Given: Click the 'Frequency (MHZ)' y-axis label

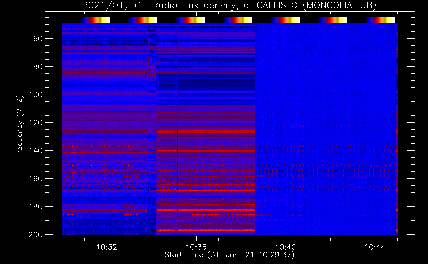Looking at the screenshot, I should [x=20, y=126].
